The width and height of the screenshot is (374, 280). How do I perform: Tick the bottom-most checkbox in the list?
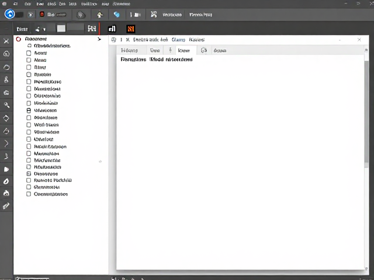tap(29, 194)
